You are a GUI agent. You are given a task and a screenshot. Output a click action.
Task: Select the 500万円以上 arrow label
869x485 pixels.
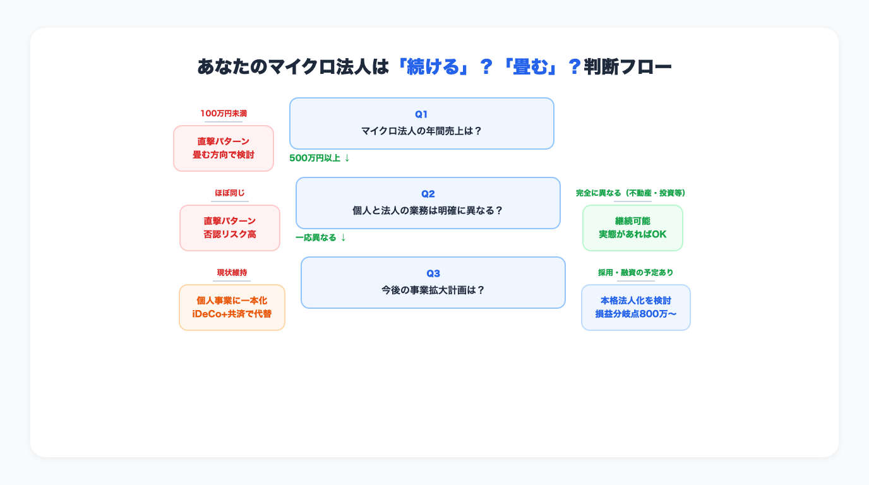click(x=315, y=159)
